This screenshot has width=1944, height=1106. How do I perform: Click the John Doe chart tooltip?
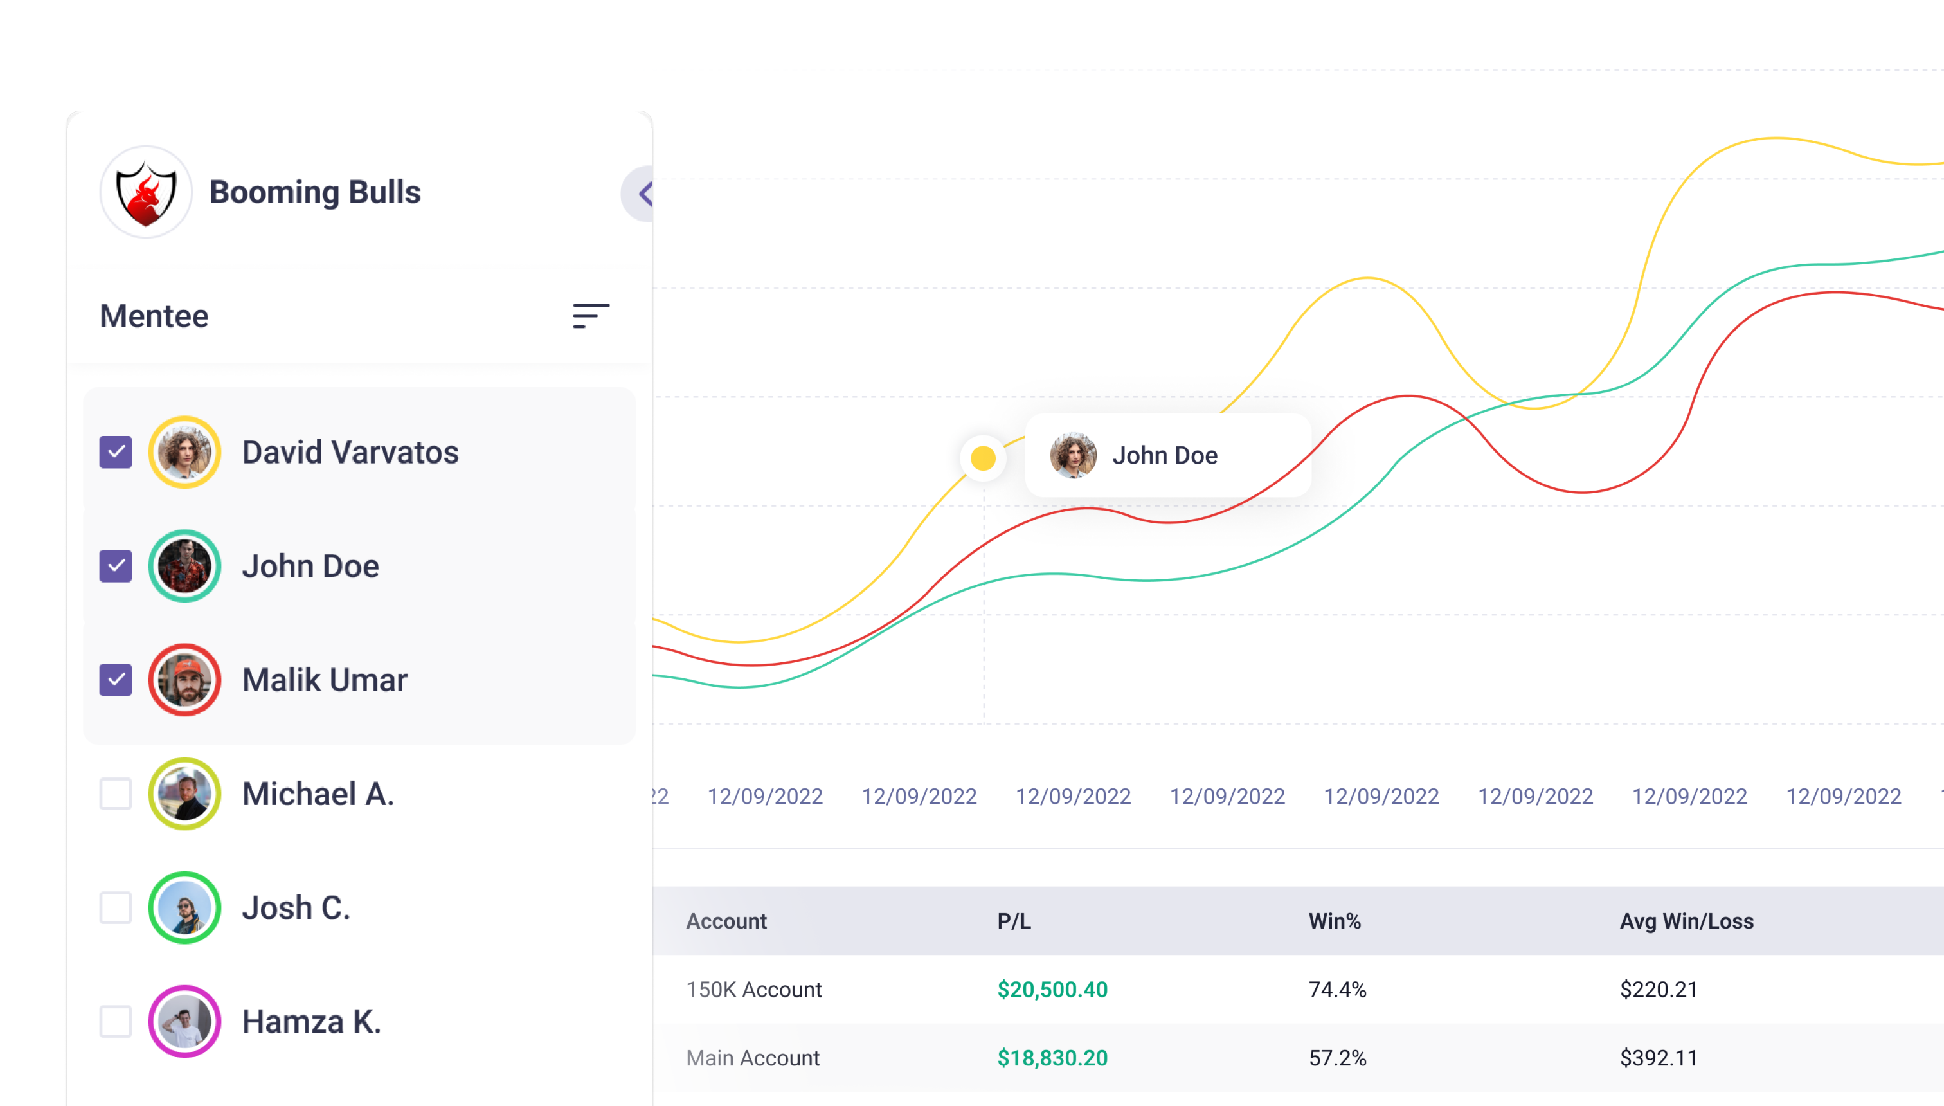click(x=1167, y=455)
